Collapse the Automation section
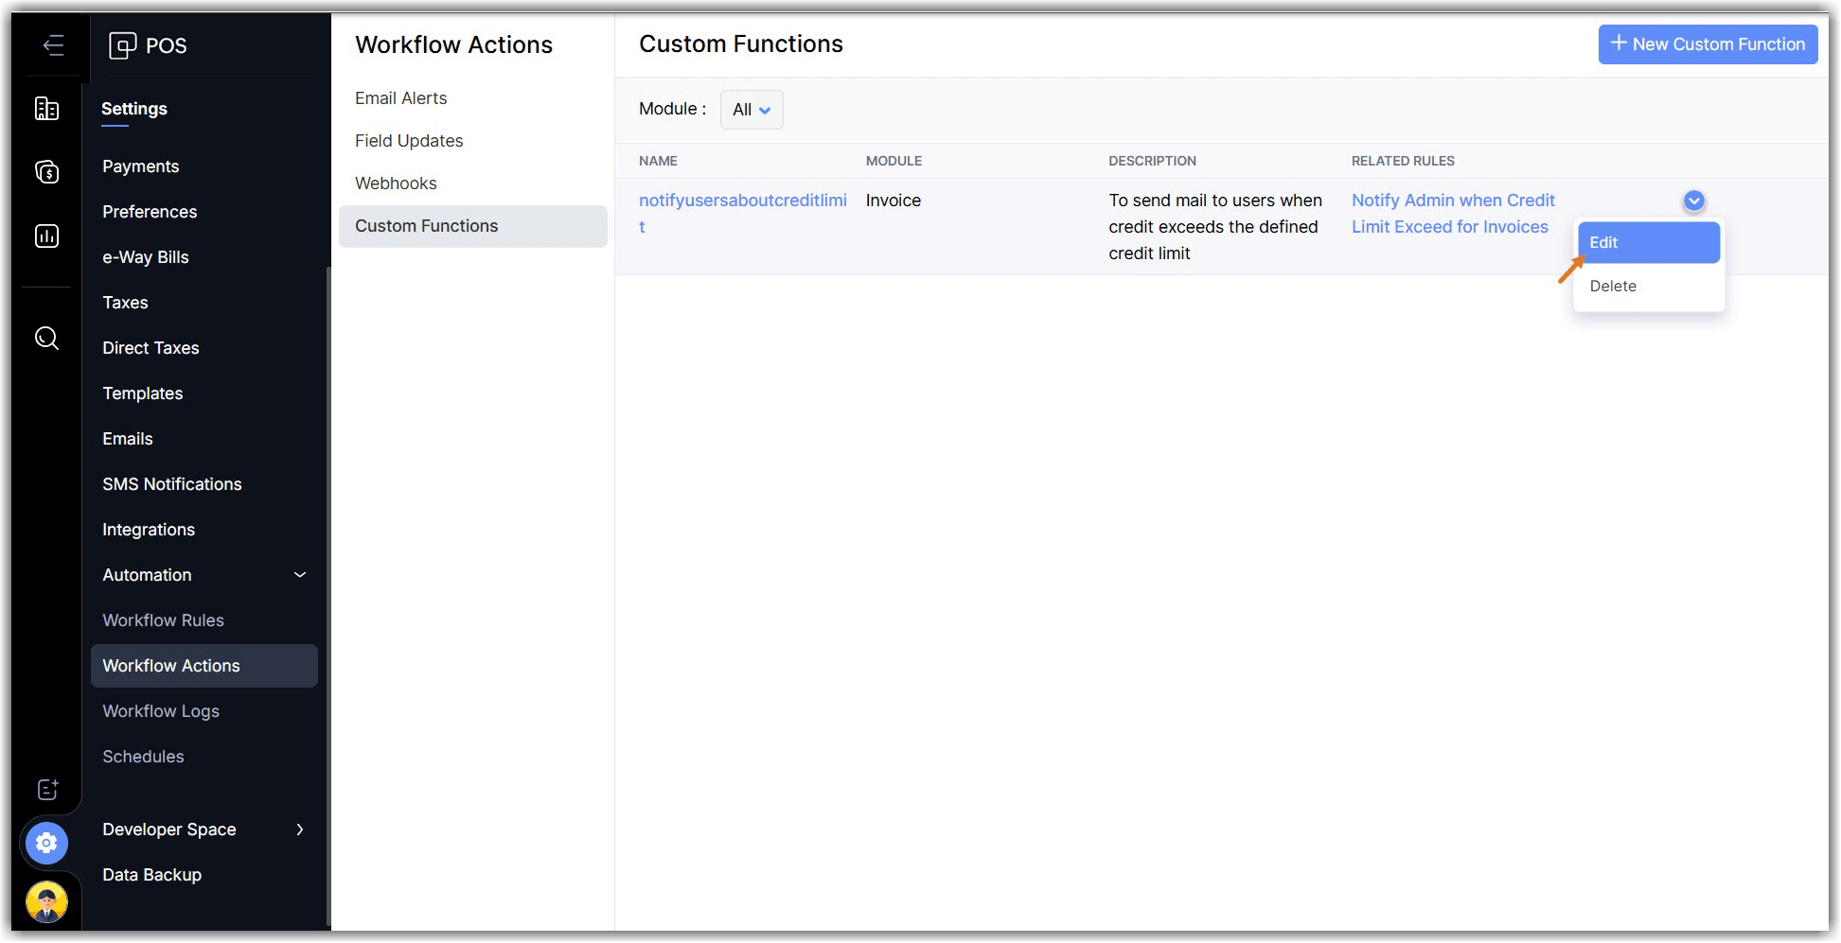 300,575
